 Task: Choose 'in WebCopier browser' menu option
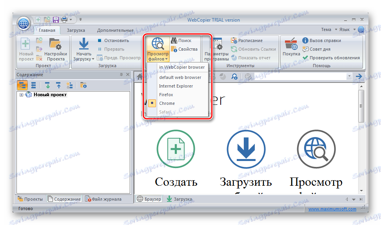coord(182,67)
